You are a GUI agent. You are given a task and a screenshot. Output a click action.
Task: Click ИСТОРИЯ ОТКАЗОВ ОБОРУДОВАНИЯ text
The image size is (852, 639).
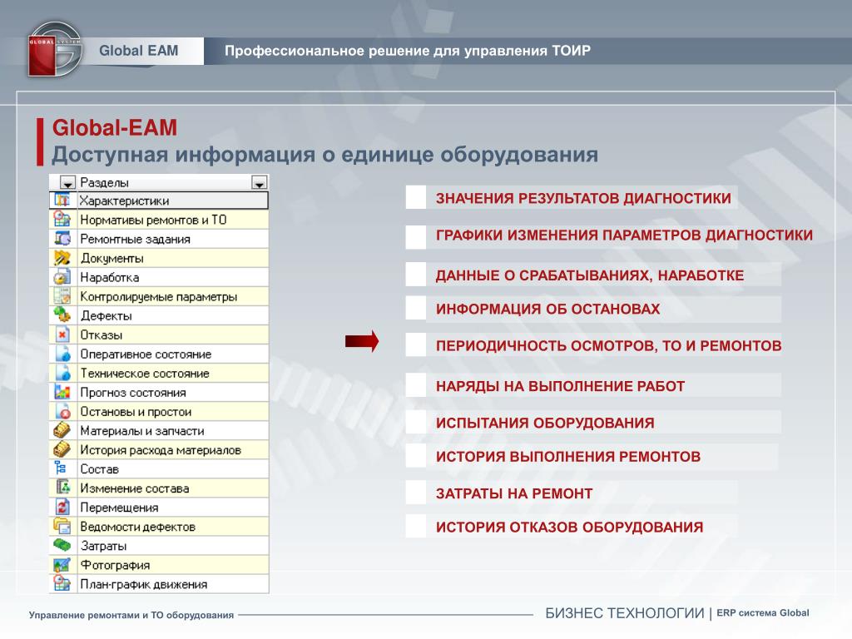(569, 527)
